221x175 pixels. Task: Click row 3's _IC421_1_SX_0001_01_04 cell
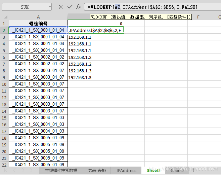click(x=38, y=37)
